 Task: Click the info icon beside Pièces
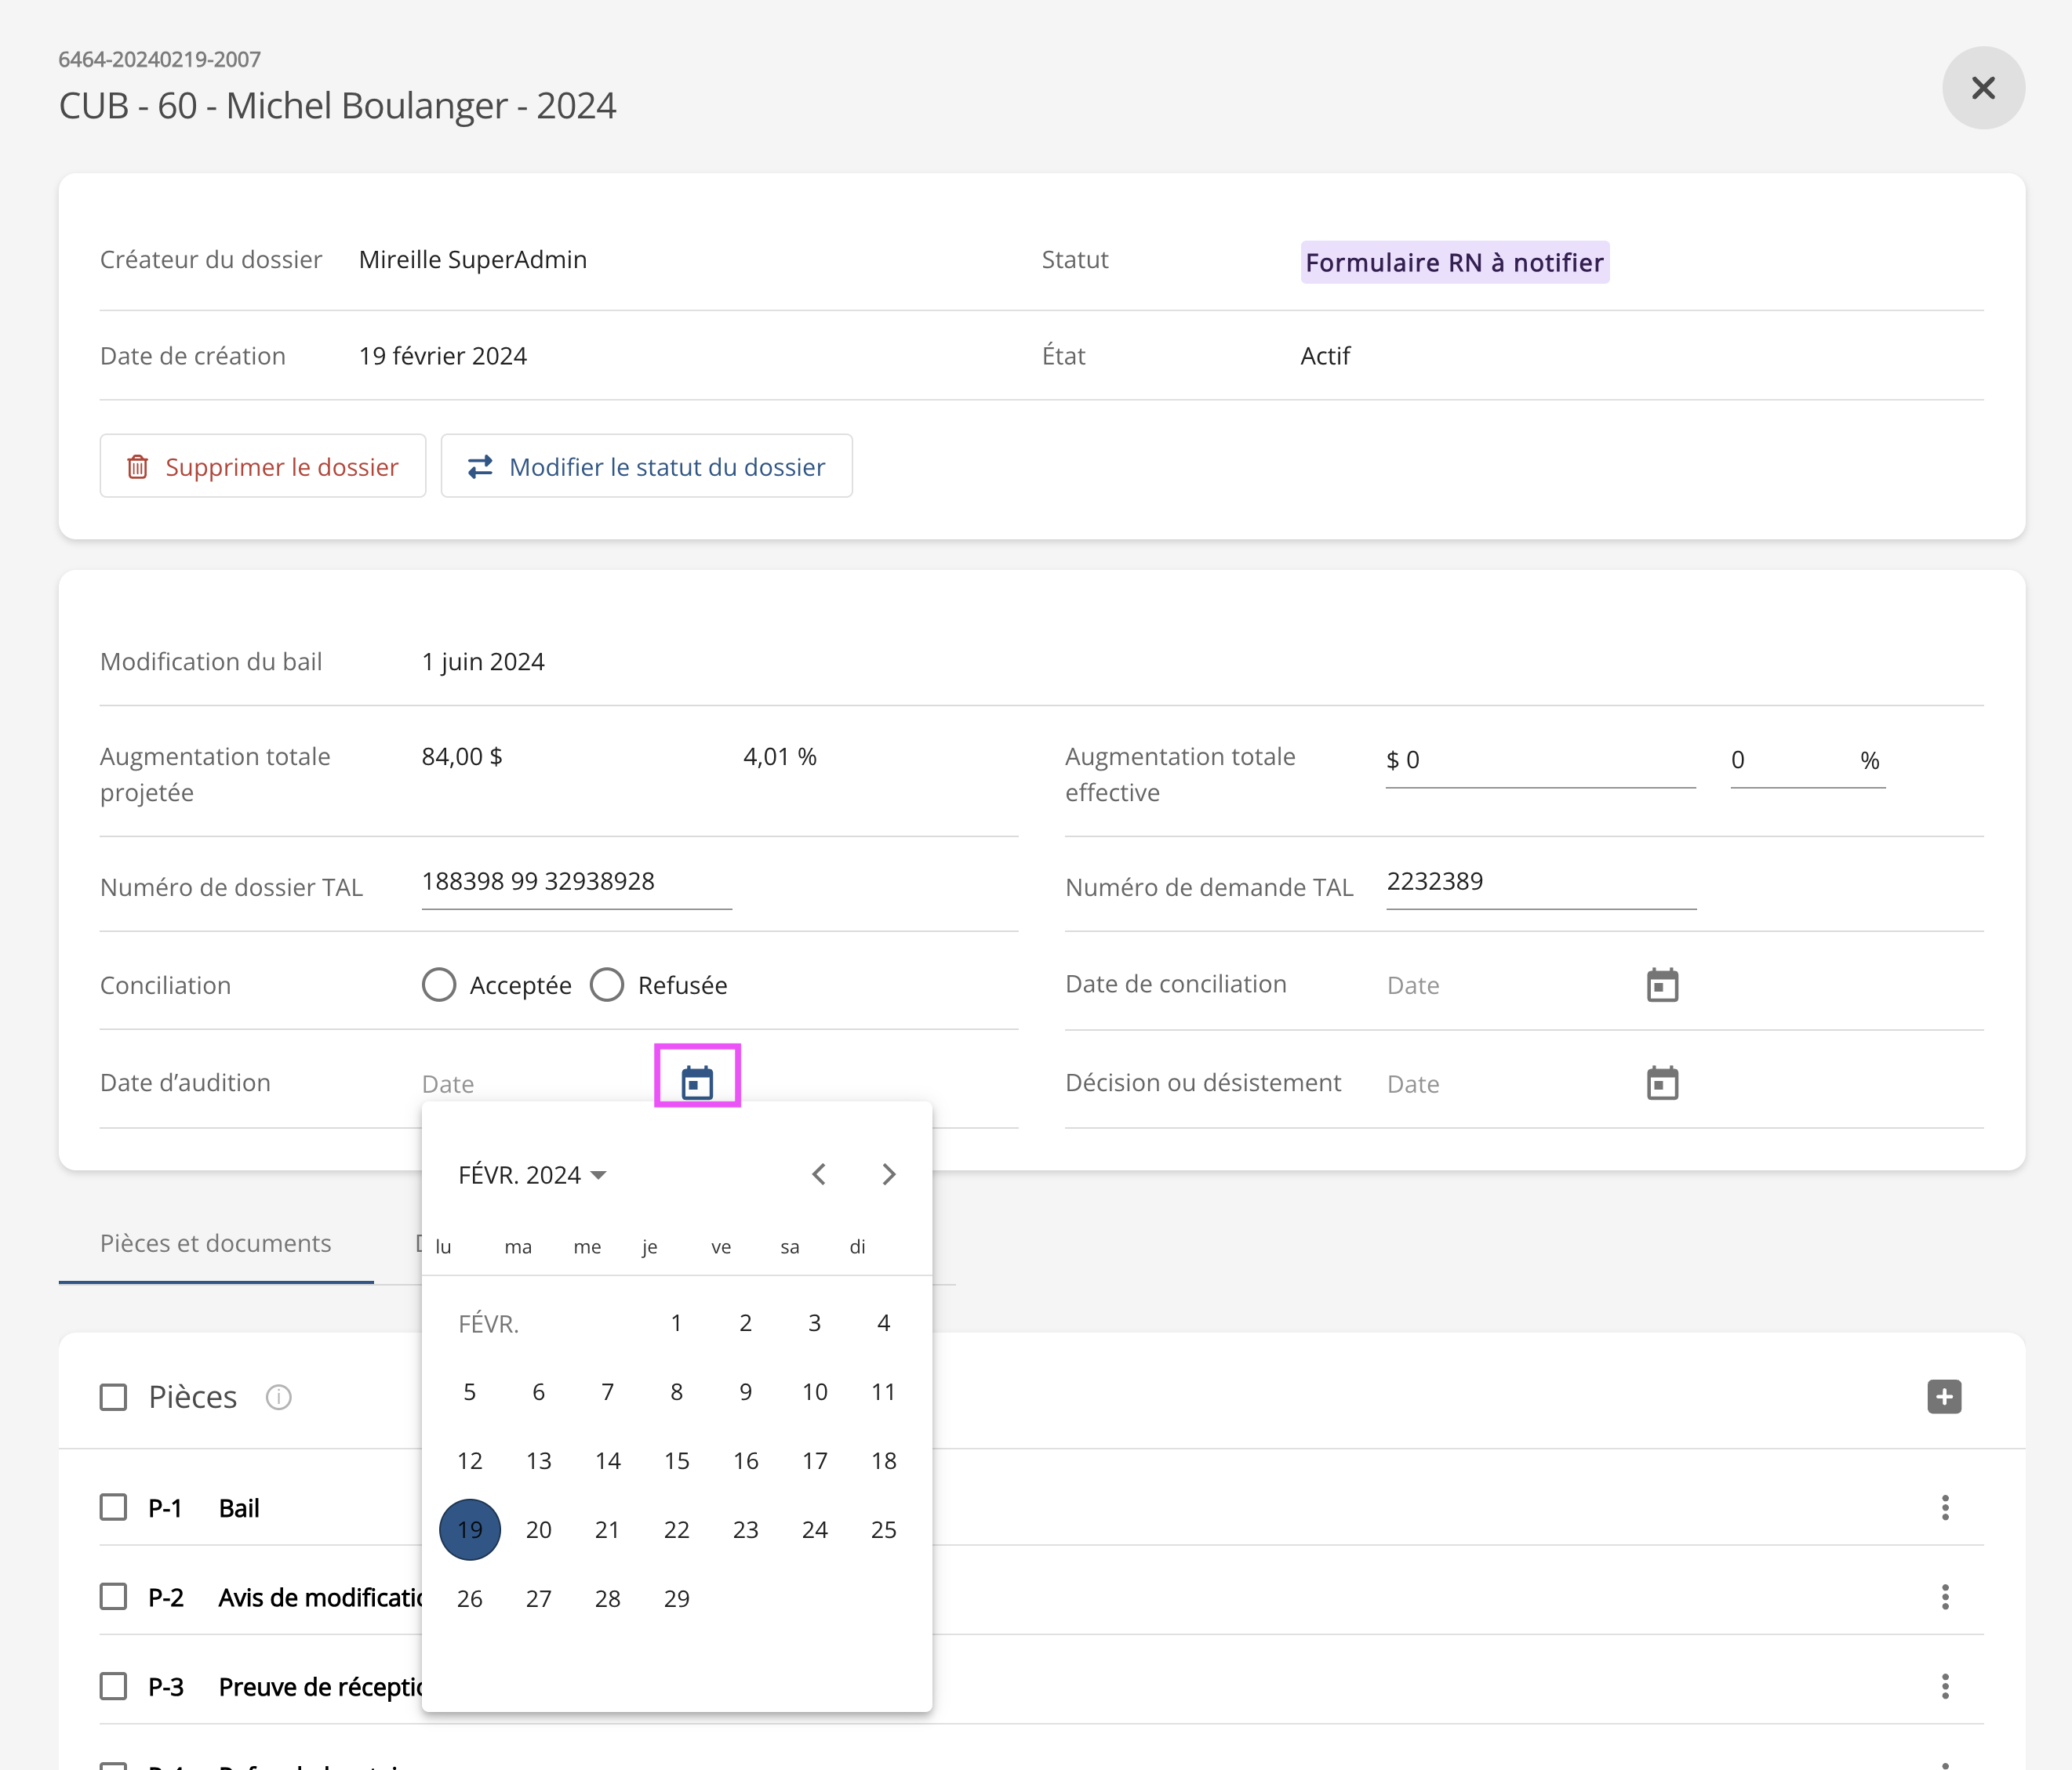click(x=278, y=1397)
